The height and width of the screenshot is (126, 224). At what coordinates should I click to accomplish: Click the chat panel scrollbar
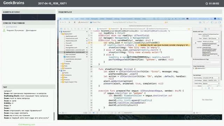pos(54,116)
